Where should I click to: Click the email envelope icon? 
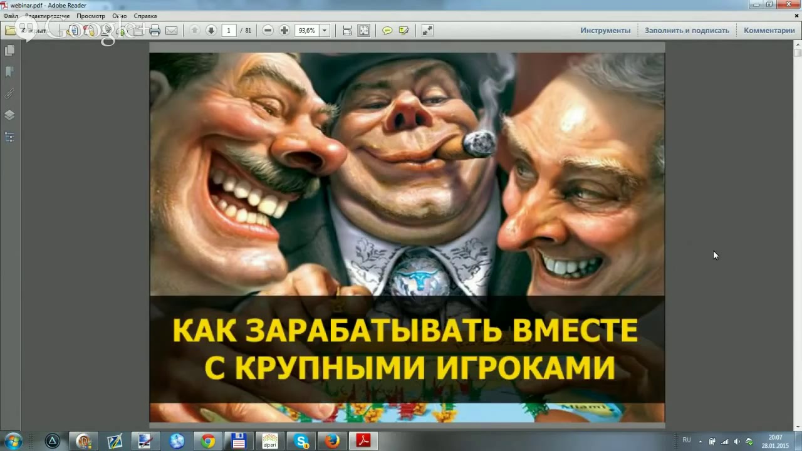[171, 30]
